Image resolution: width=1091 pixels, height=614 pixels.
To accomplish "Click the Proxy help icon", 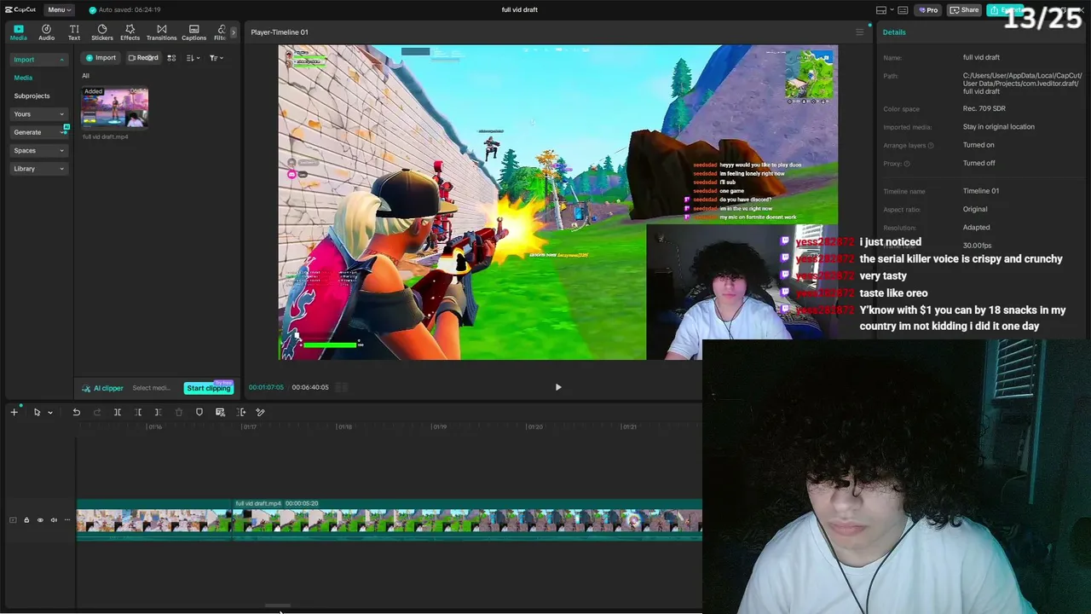I will coord(907,164).
